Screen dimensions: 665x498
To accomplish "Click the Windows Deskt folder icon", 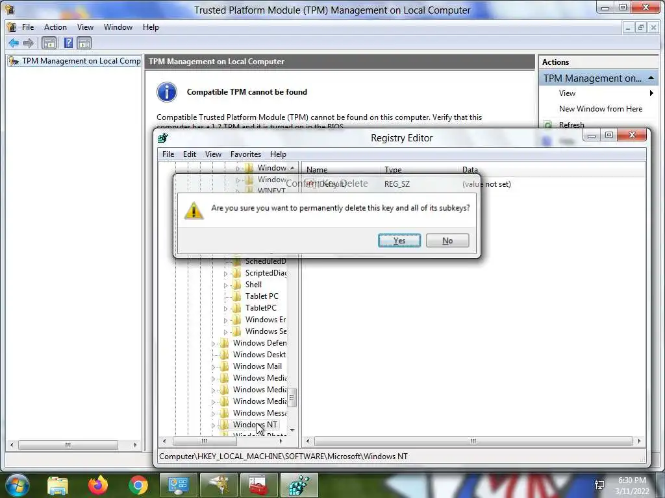I will click(224, 355).
